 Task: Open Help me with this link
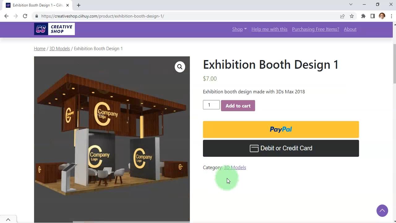coord(269,29)
